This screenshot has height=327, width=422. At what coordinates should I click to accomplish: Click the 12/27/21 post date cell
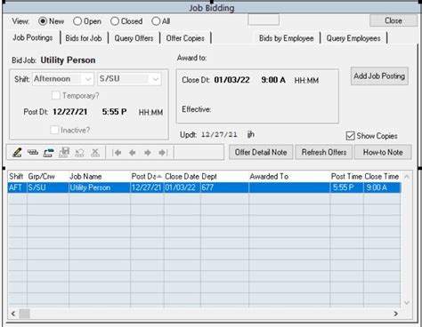click(x=147, y=187)
